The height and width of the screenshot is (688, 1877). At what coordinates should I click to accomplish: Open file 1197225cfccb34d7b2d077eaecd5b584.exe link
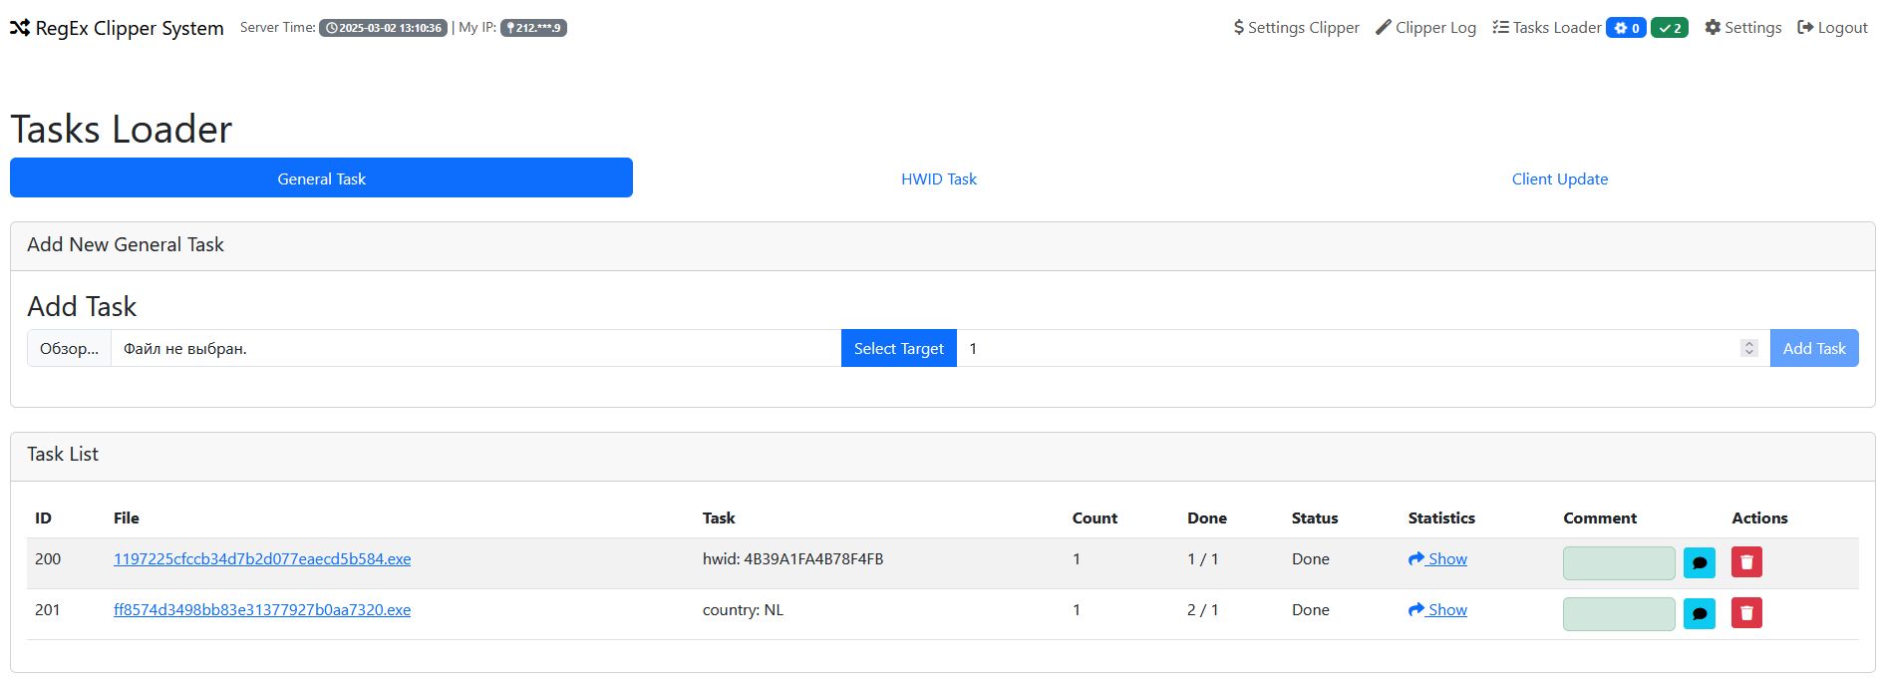(x=262, y=559)
